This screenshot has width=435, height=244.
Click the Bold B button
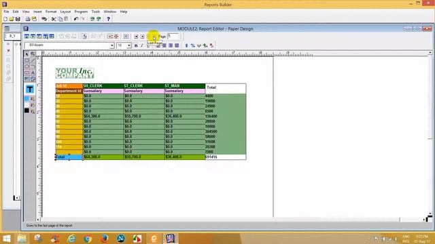point(136,45)
